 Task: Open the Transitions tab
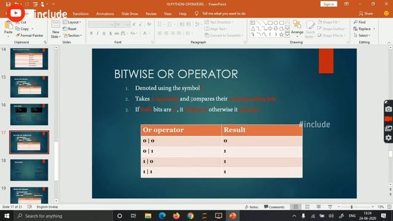point(80,14)
